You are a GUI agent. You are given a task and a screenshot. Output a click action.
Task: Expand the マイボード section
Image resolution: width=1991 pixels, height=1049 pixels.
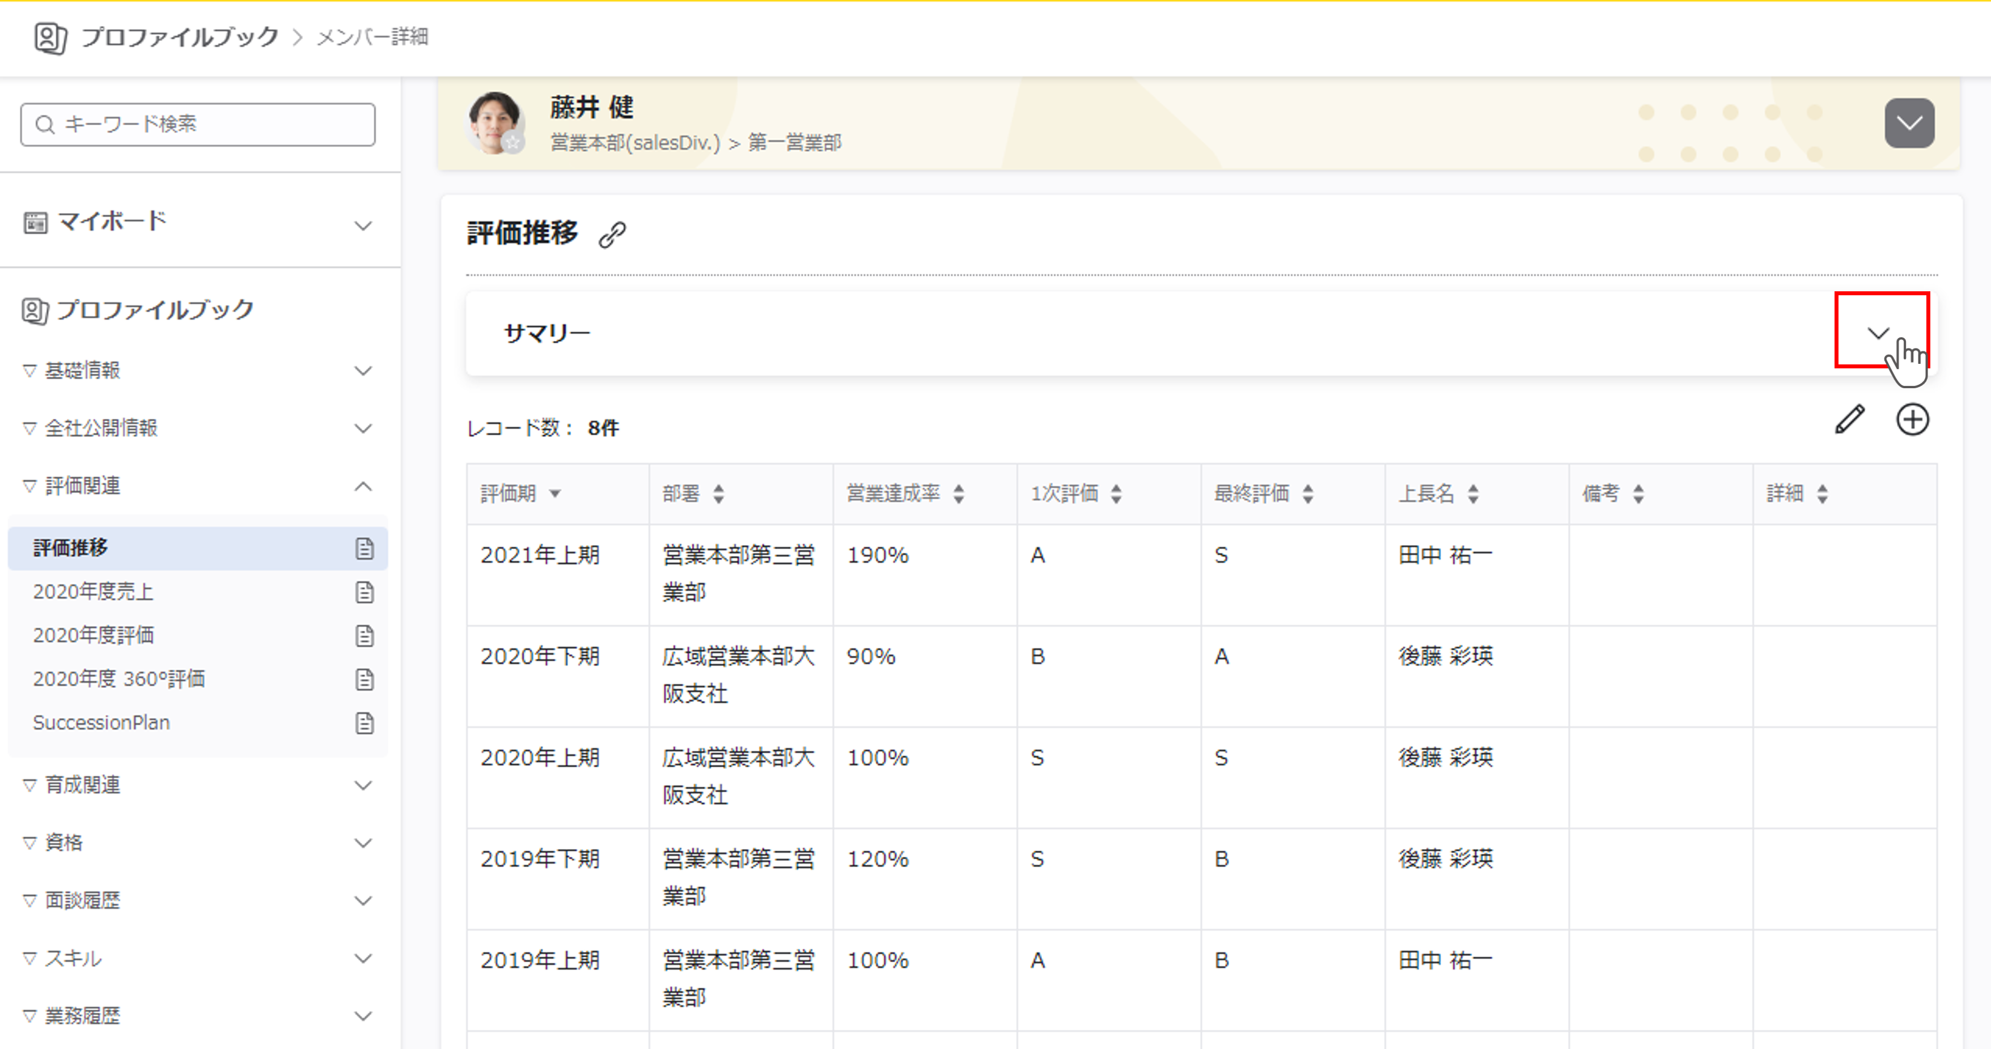click(x=362, y=226)
